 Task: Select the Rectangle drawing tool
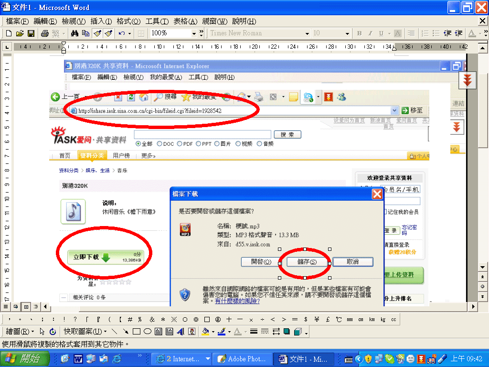[136, 332]
